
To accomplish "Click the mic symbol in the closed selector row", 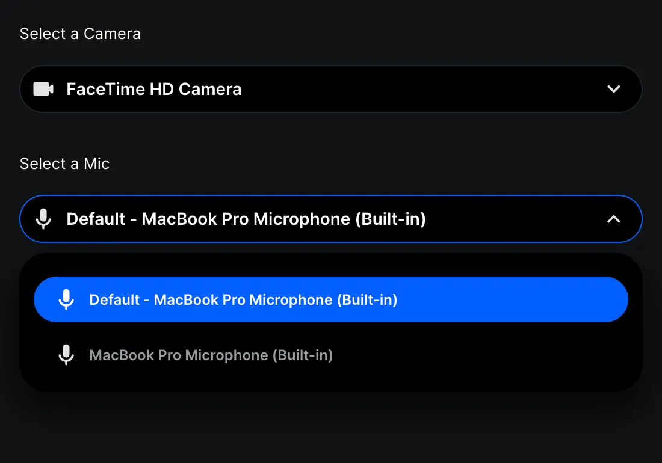I will tap(43, 219).
